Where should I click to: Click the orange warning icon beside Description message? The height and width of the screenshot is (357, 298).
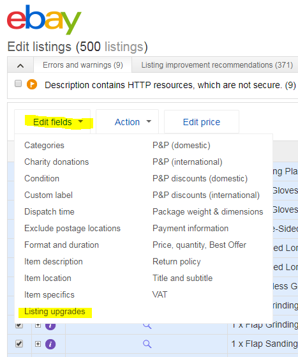tap(32, 84)
